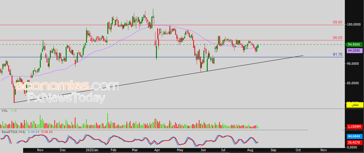Click the 99.90 resistance level label
Viewport: 364px width, 153px height.
point(338,22)
